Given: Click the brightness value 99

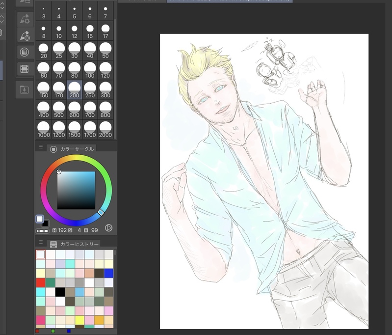Looking at the screenshot, I should tap(95, 230).
